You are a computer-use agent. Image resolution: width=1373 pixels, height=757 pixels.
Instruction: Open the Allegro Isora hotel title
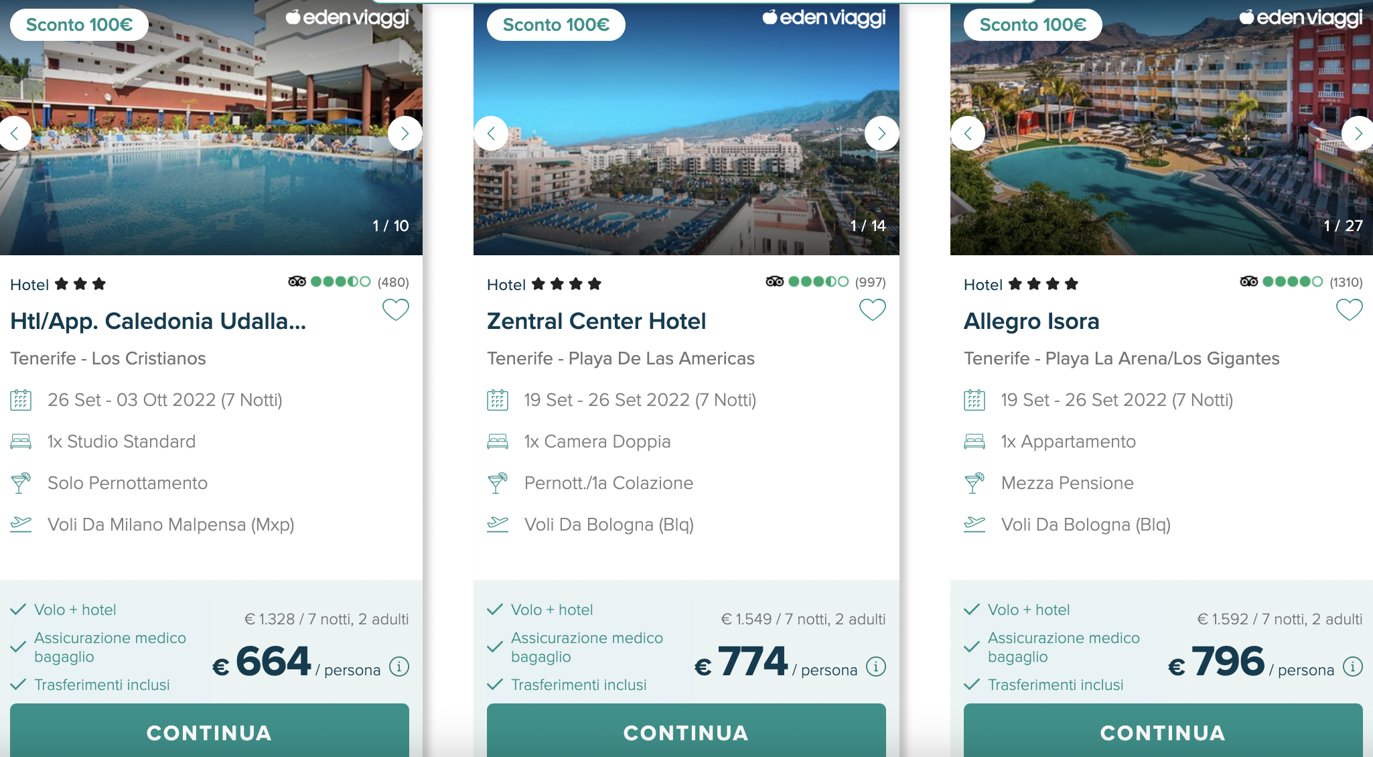pyautogui.click(x=1031, y=322)
